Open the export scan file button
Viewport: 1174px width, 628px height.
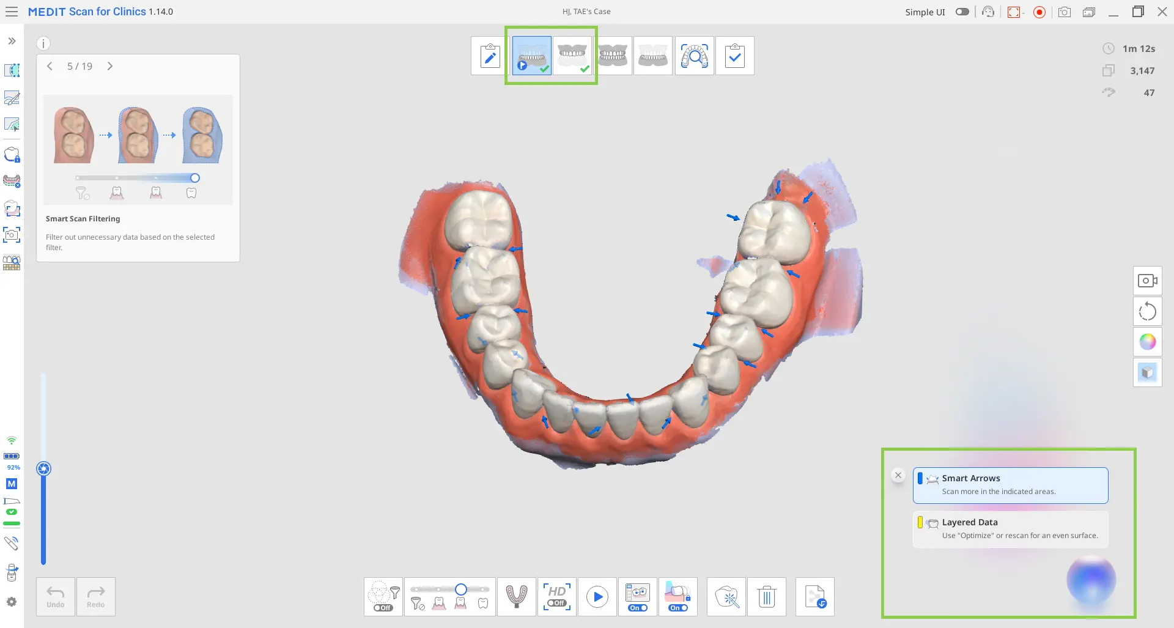point(815,597)
